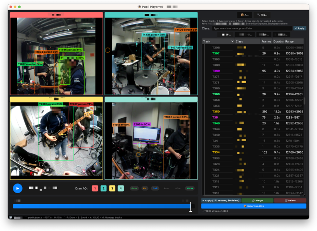
Task: Select Draw AOI color 1 (red)
Action: pos(95,188)
